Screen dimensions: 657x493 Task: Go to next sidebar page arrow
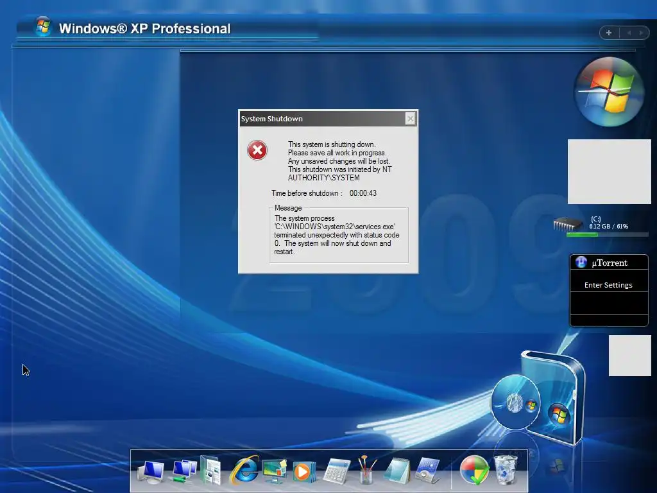(x=641, y=33)
